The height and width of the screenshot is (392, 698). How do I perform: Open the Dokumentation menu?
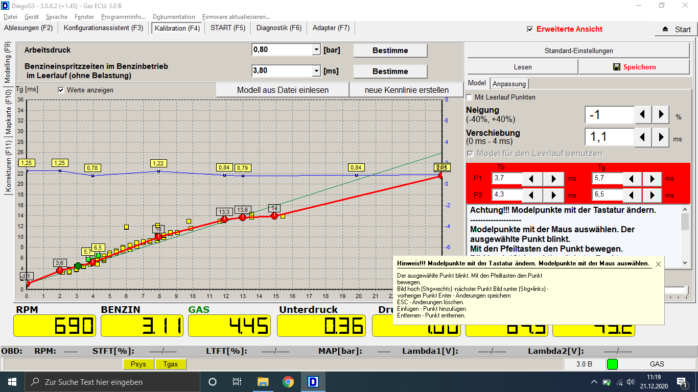tap(174, 17)
